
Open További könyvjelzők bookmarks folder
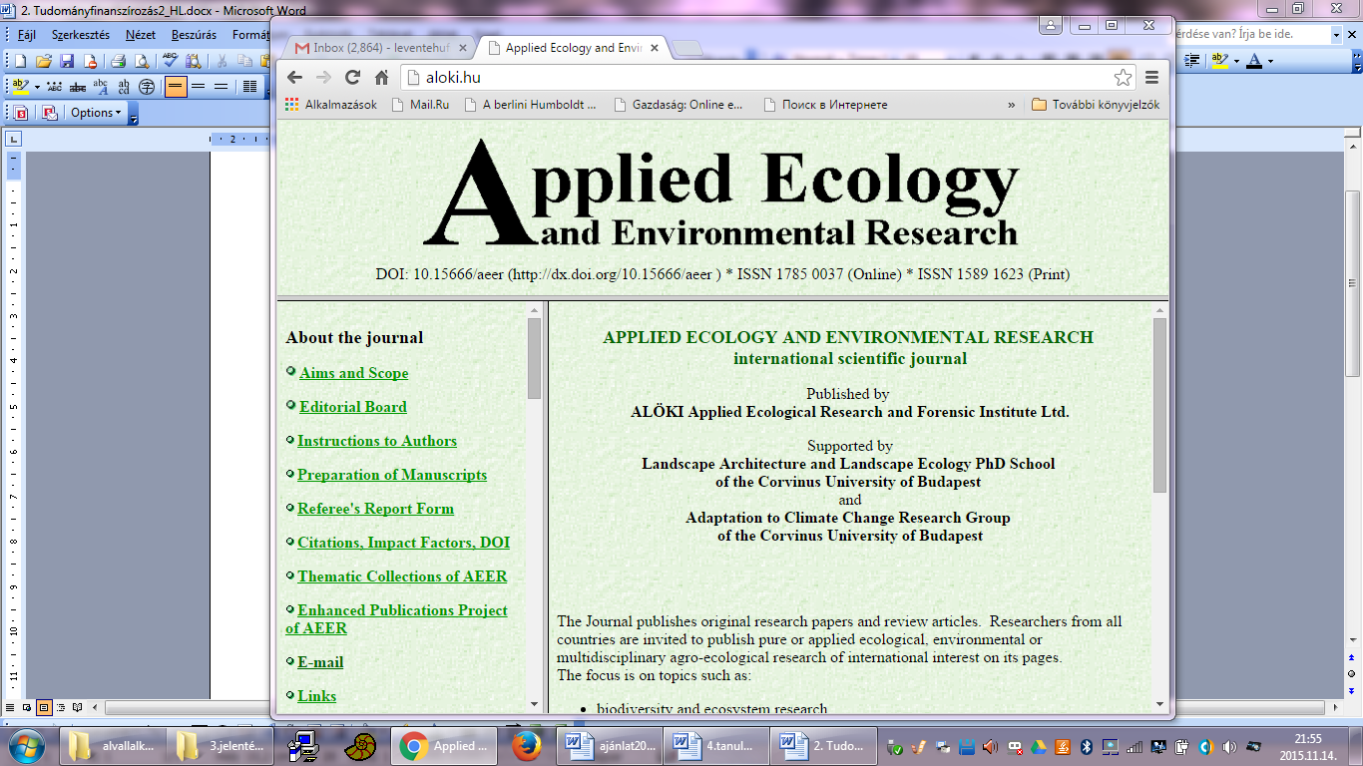click(1096, 104)
